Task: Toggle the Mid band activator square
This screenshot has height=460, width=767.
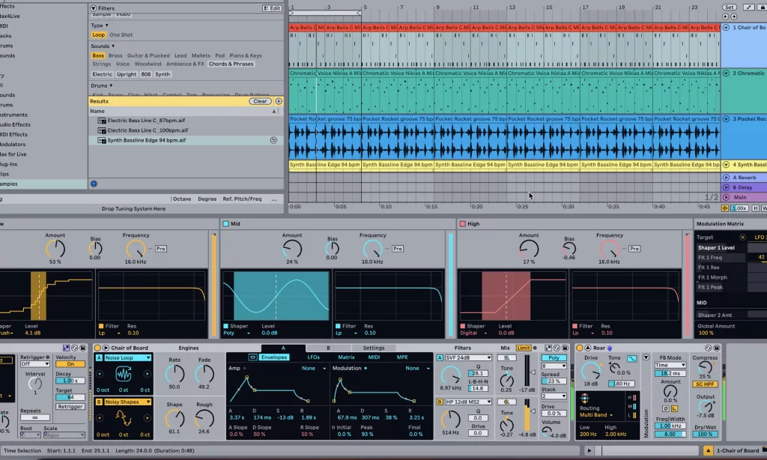Action: (225, 224)
